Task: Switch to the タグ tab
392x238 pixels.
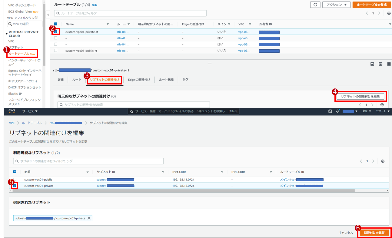Action: [x=185, y=80]
